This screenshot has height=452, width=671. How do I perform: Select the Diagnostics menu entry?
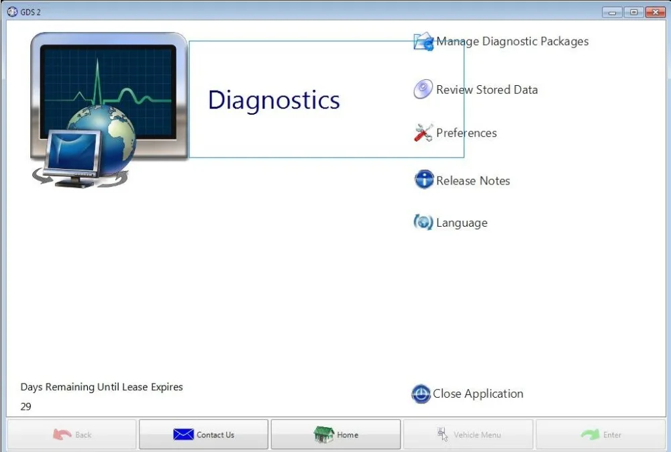click(x=274, y=100)
